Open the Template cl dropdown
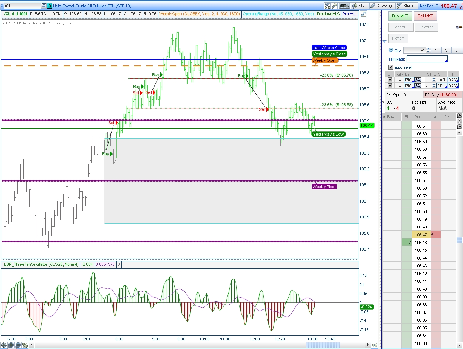 click(x=427, y=59)
